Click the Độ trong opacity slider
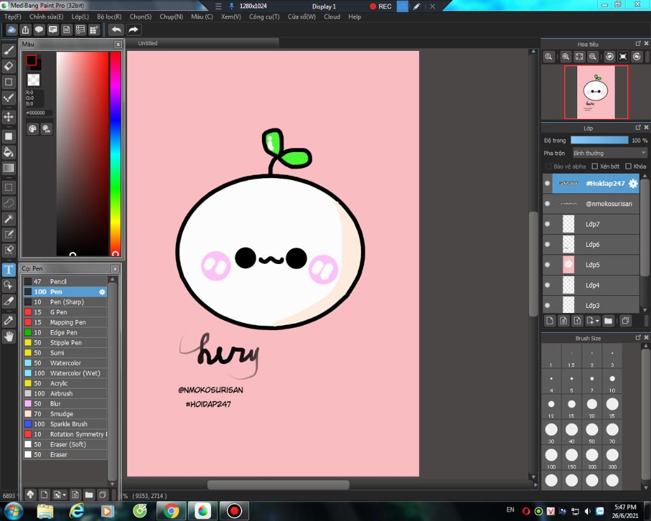The width and height of the screenshot is (651, 521). (600, 141)
